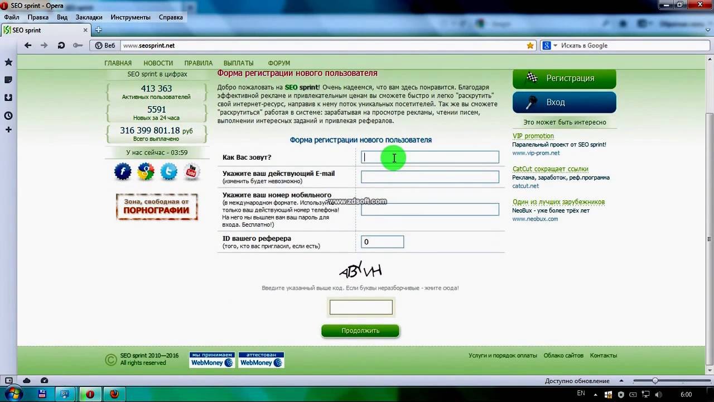Bookmark the page with the star icon

(530, 46)
